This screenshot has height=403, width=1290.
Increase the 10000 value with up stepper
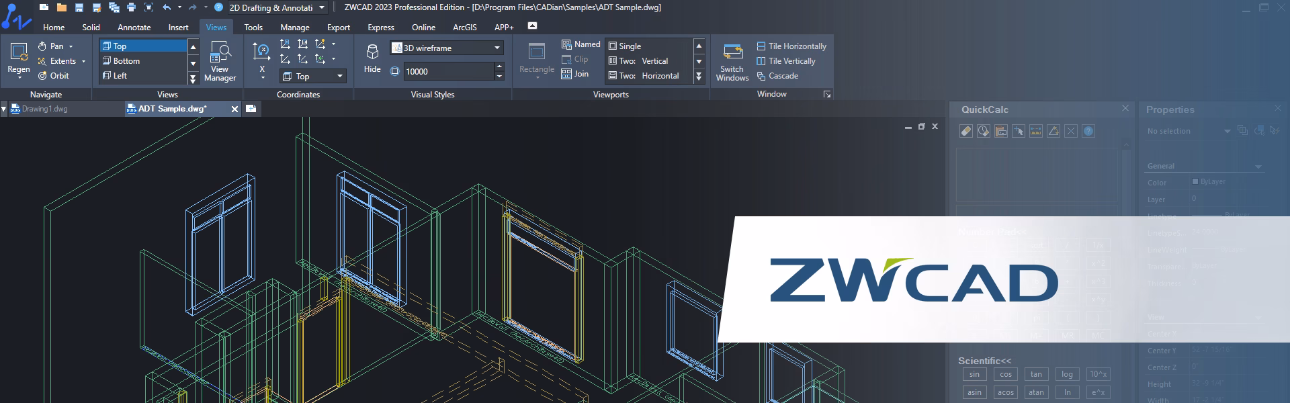click(x=499, y=67)
